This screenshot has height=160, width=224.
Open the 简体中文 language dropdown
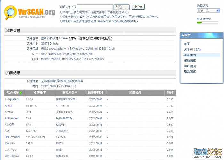tap(209, 11)
